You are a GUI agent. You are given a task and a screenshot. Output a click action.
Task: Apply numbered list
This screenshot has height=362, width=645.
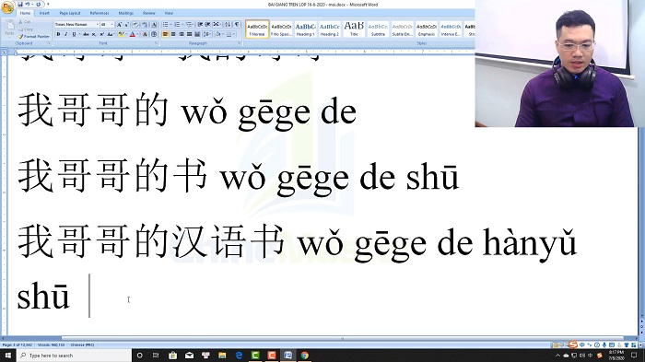pos(177,24)
